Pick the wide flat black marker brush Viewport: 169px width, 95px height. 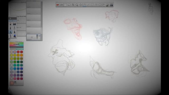pyautogui.click(x=15, y=24)
